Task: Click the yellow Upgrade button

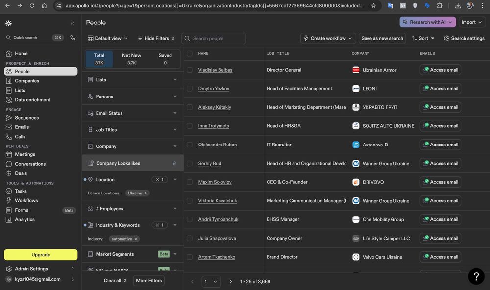Action: 41,254
